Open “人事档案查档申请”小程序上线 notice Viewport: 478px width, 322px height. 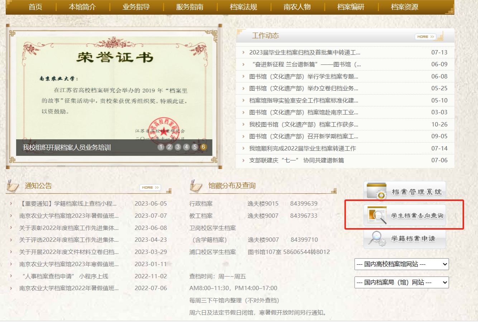pyautogui.click(x=64, y=276)
